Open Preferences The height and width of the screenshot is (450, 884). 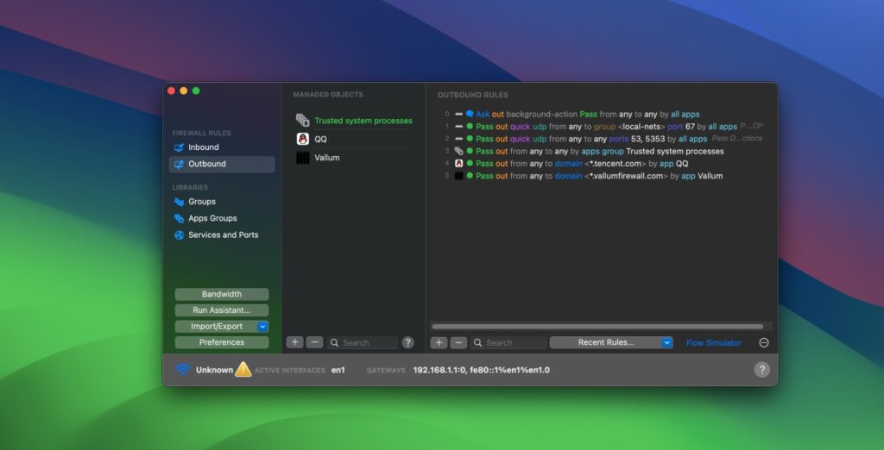coord(222,342)
